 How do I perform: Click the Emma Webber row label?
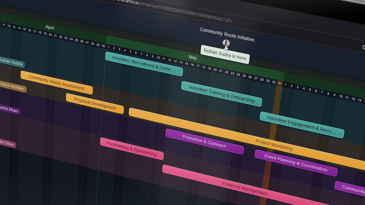point(12,86)
